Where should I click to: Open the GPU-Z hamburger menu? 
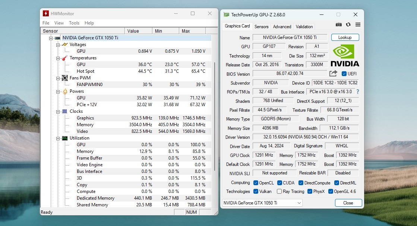coord(358,24)
